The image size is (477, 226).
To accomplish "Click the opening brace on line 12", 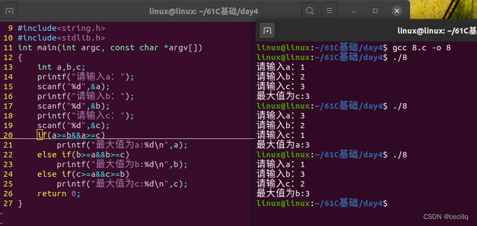I will (x=20, y=57).
